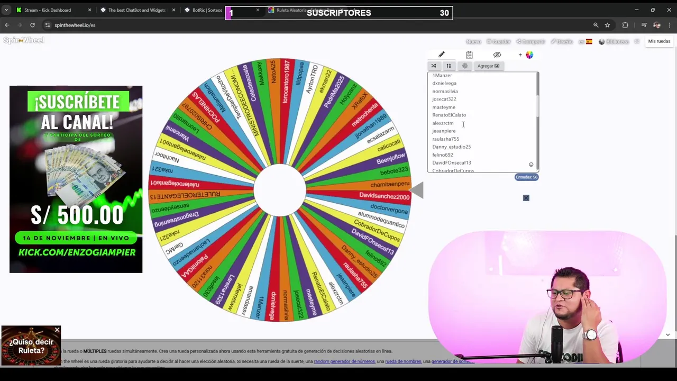Open the emoji picker in entries box
This screenshot has height=381, width=677.
(531, 165)
